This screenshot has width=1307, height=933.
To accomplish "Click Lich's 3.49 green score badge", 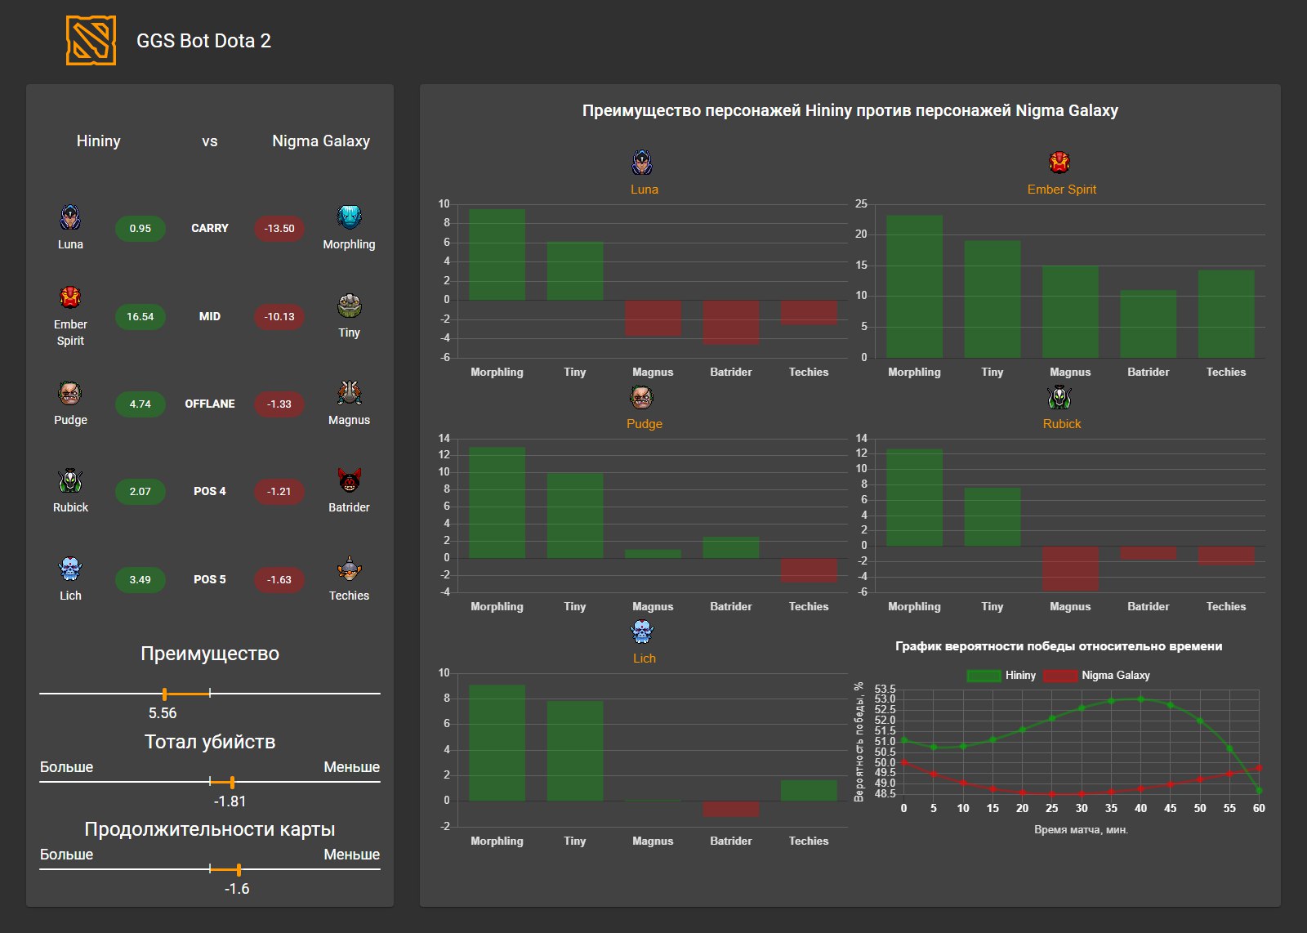I will 141,580.
